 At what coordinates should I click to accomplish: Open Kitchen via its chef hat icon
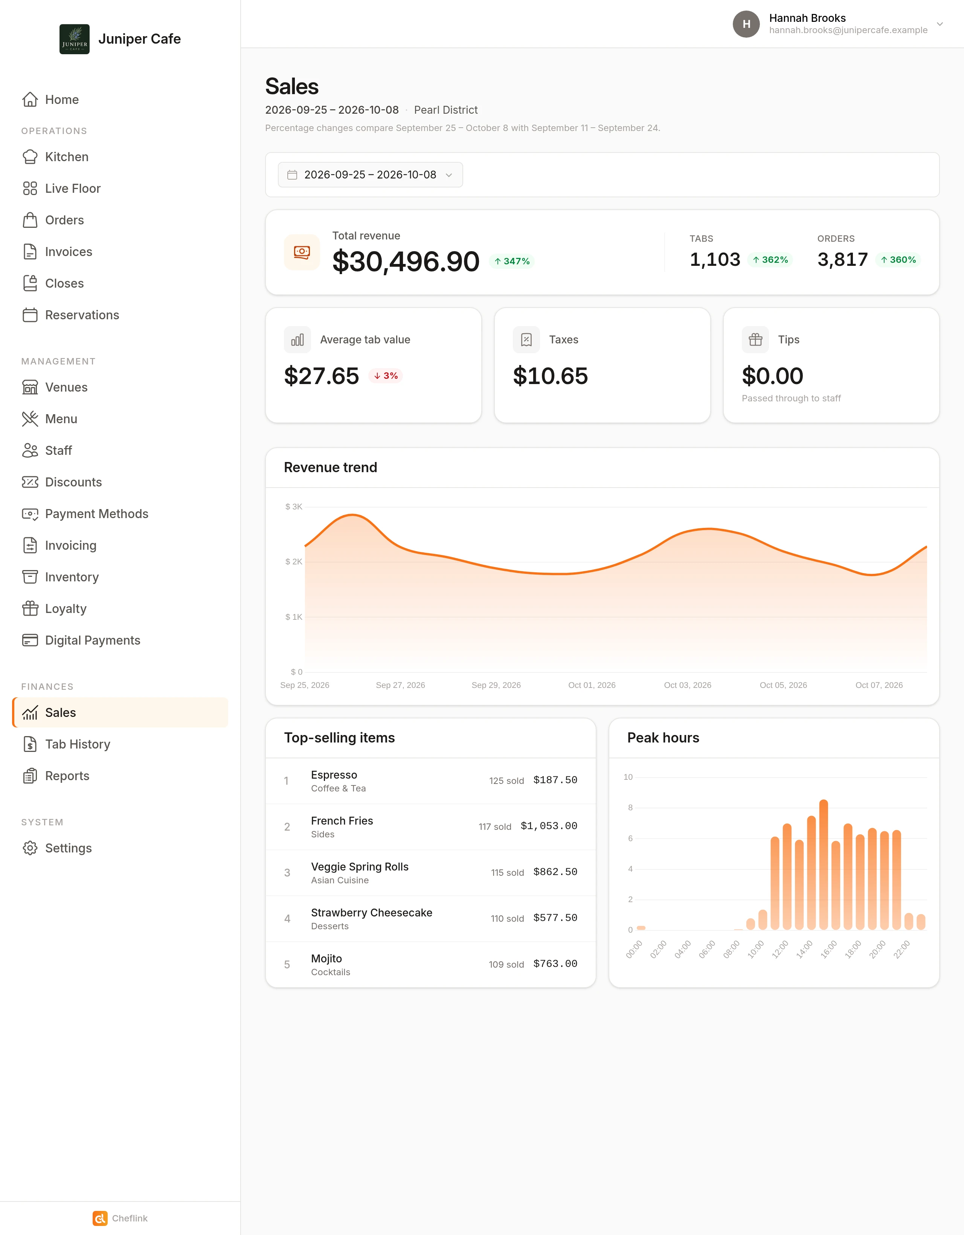click(x=30, y=157)
